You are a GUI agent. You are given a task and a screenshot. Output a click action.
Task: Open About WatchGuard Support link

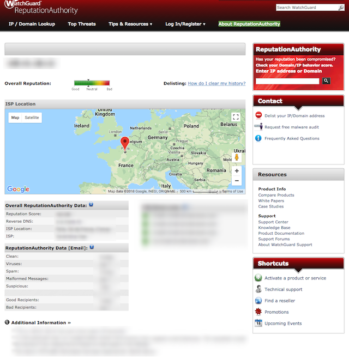[x=285, y=245]
